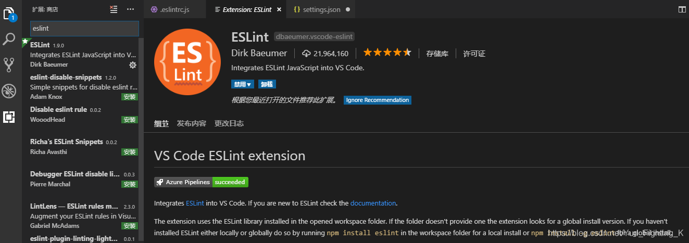689x243 pixels.
Task: Open the 许可证 license link
Action: [474, 53]
